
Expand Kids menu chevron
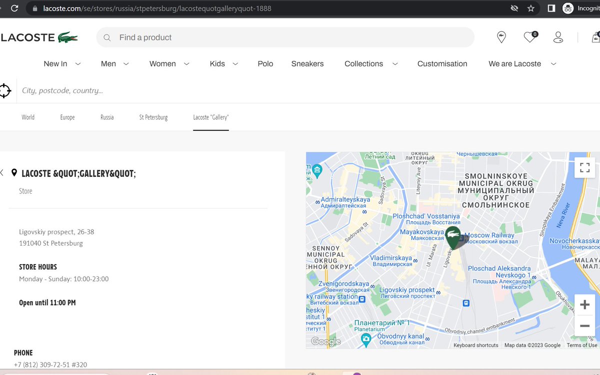tap(235, 64)
